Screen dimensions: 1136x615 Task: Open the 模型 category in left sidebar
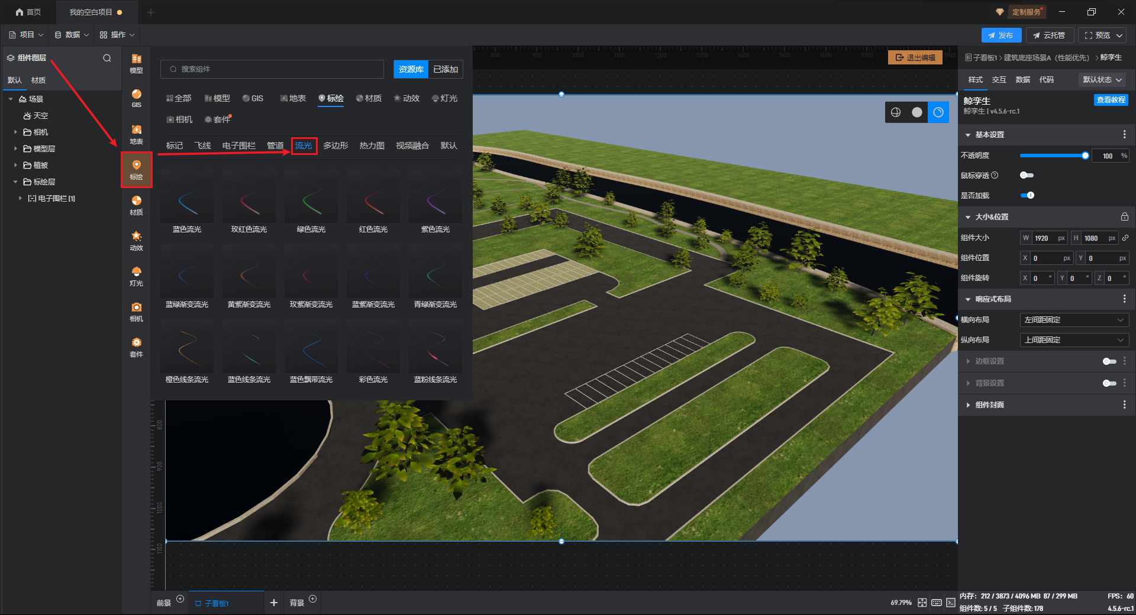pos(136,63)
